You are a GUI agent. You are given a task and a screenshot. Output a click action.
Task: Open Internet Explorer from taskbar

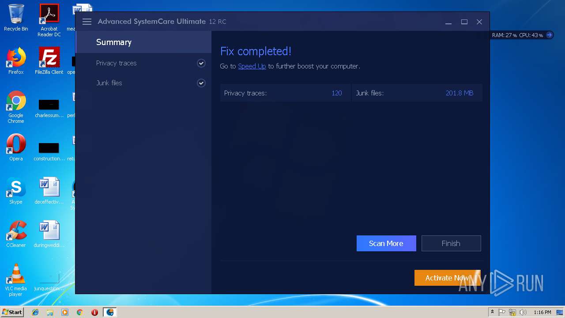point(35,312)
